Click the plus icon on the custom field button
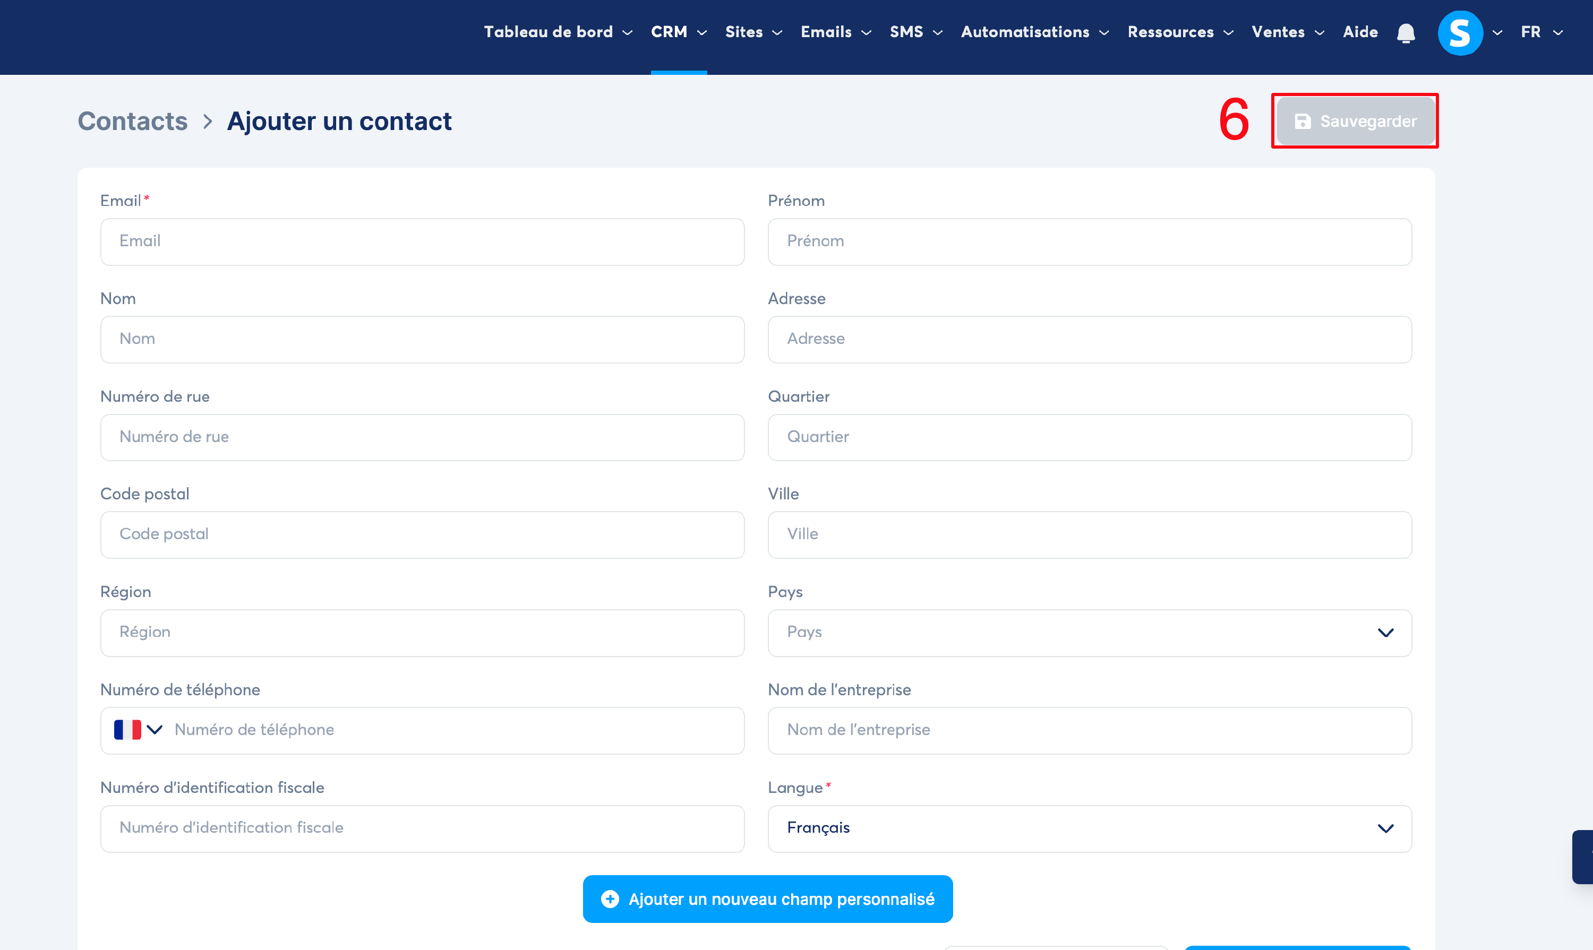Image resolution: width=1593 pixels, height=950 pixels. (610, 899)
